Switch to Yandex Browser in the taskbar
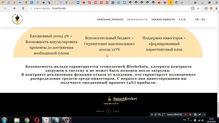Screen dimensions: 219x123 coord(47,120)
